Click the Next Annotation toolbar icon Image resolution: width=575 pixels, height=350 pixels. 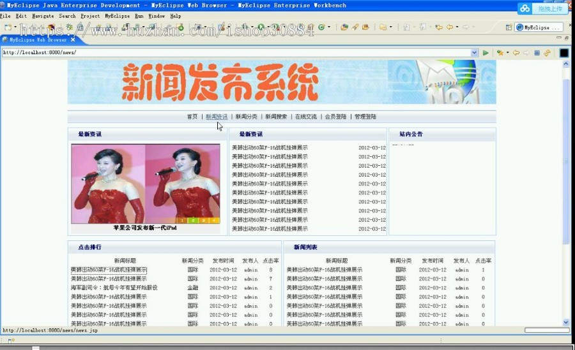click(x=406, y=27)
